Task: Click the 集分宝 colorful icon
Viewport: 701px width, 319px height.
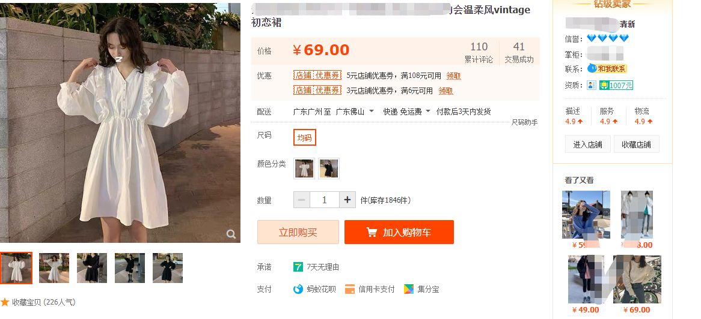Action: point(409,289)
